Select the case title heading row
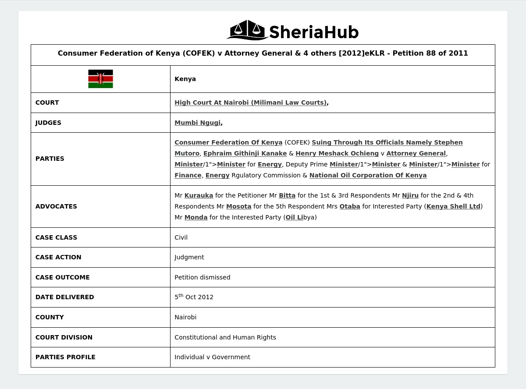Viewport: 526px width, 389px height. tap(263, 53)
